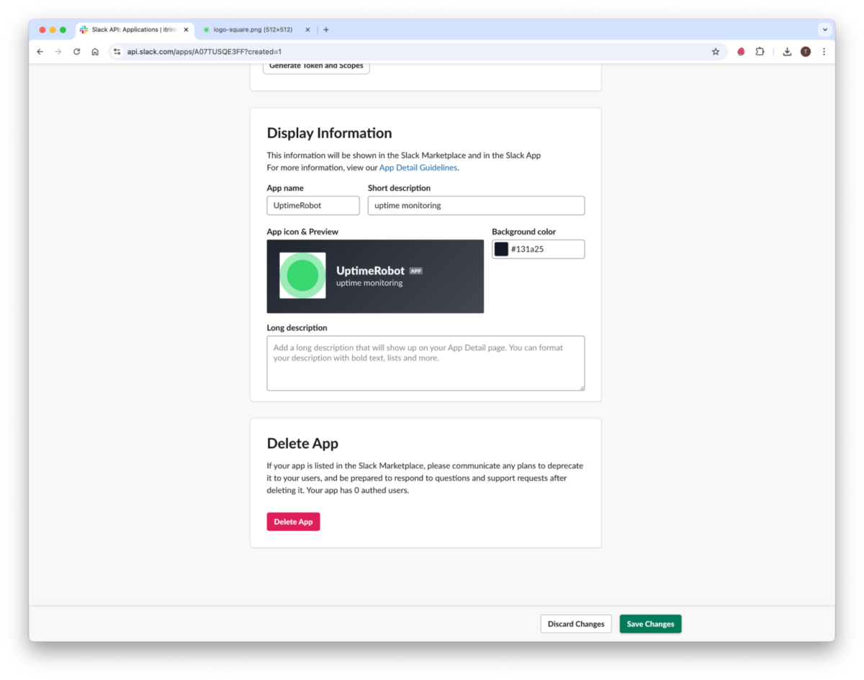This screenshot has width=864, height=680.
Task: Reload the Slack apps page
Action: [77, 51]
